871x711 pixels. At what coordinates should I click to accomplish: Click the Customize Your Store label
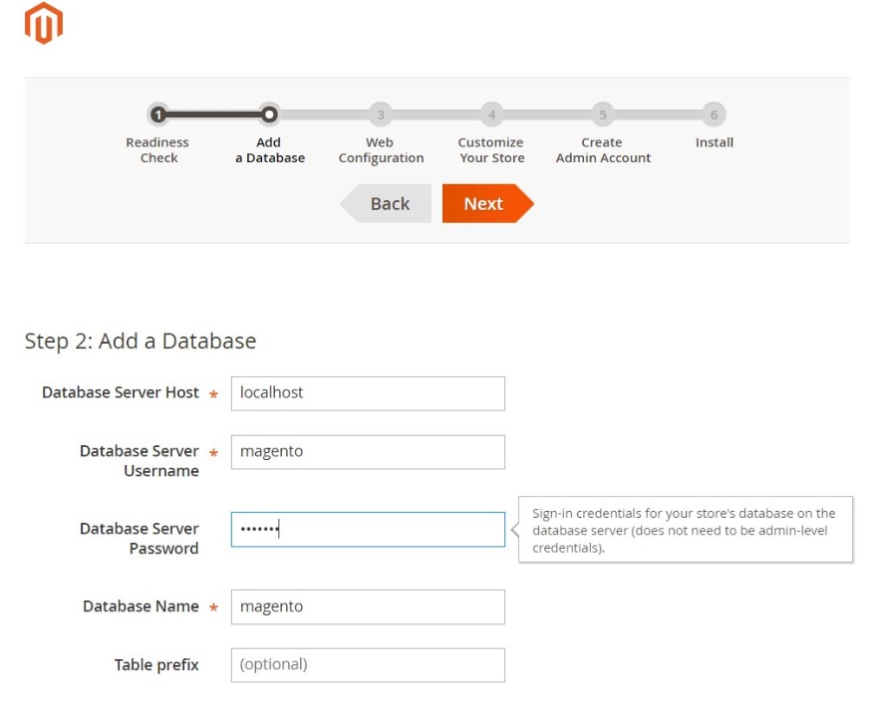491,150
